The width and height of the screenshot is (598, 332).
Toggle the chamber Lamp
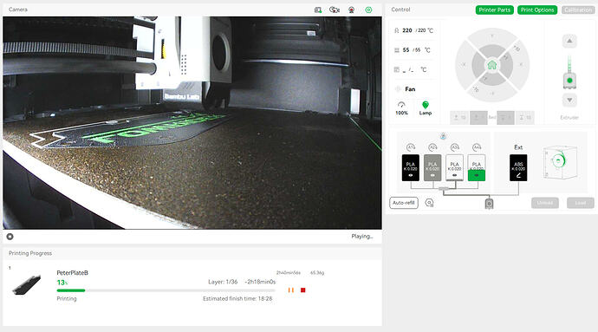point(426,108)
